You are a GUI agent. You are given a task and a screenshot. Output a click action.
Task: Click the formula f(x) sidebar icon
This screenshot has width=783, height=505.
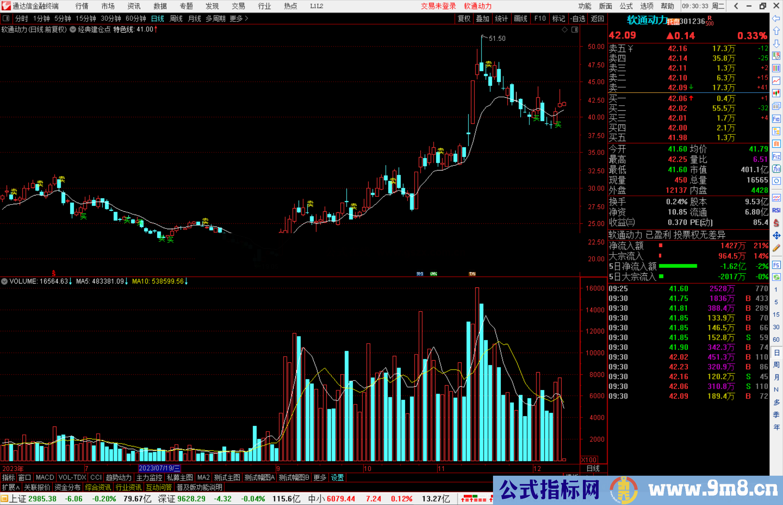click(776, 169)
